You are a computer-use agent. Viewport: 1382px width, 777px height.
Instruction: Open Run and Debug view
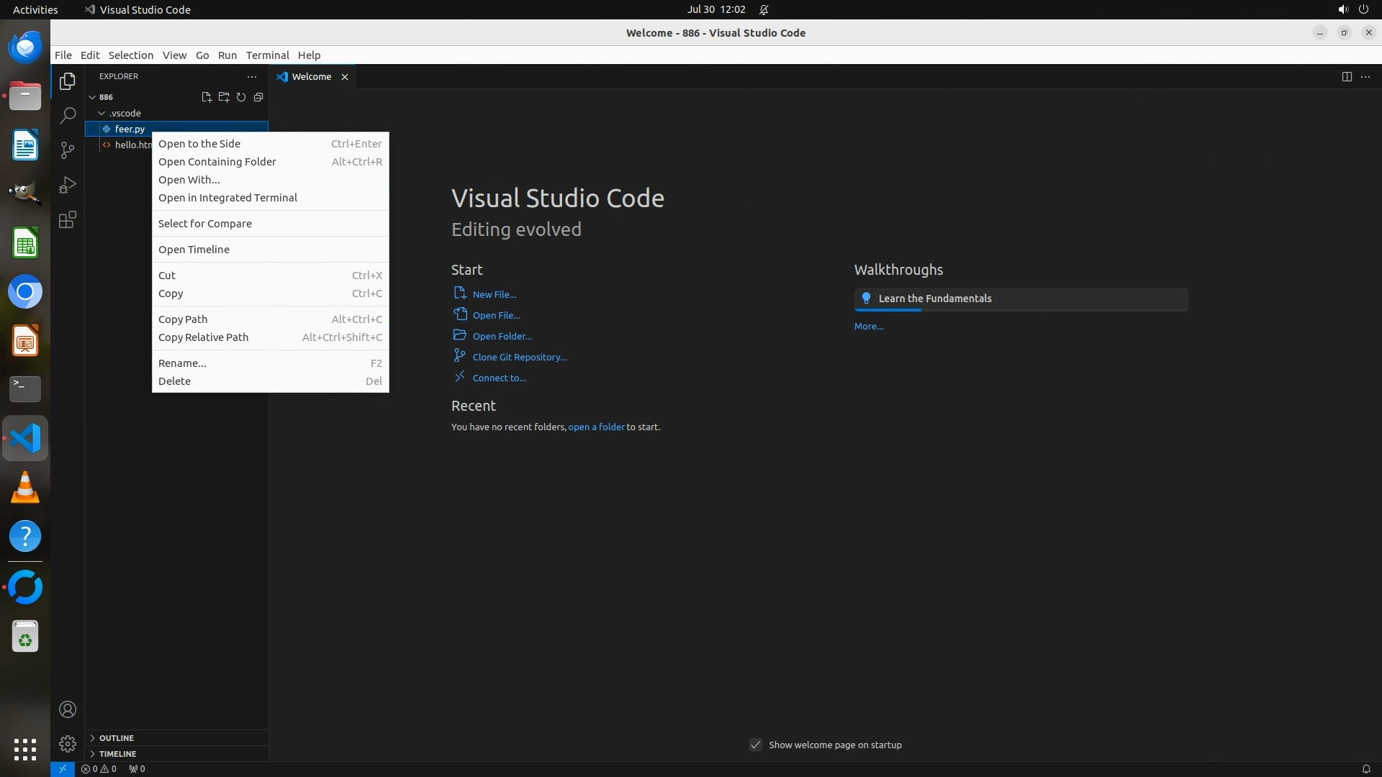[x=68, y=185]
